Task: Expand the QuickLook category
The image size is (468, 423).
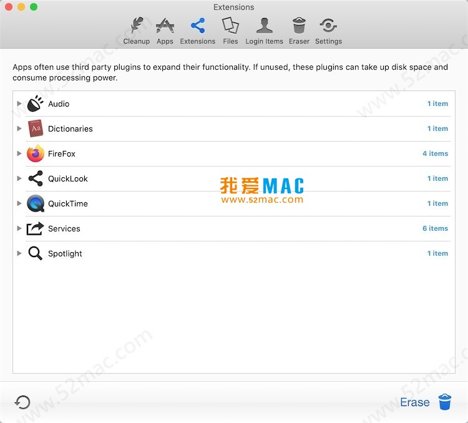Action: [19, 178]
